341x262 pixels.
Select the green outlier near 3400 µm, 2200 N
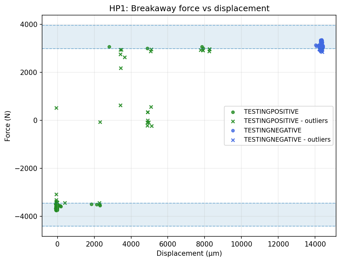(121, 68)
